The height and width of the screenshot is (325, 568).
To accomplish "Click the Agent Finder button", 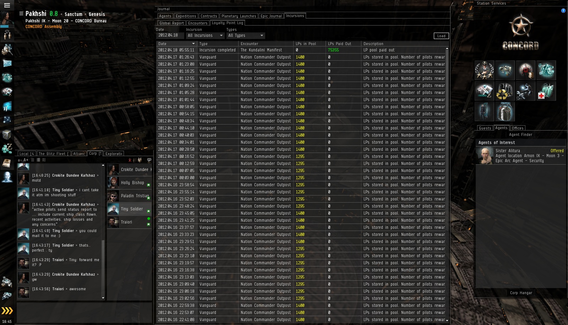I will [x=521, y=134].
